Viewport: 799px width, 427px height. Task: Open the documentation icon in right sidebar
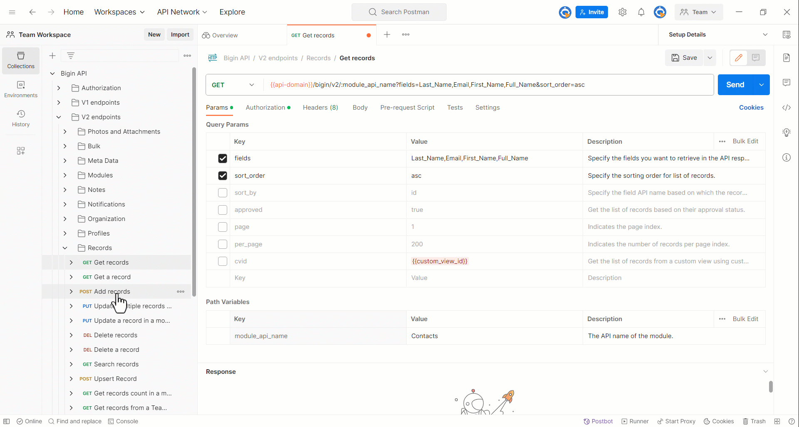787,58
